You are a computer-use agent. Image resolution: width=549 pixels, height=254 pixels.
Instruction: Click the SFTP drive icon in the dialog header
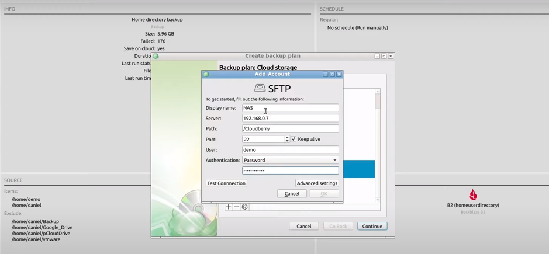pos(260,88)
